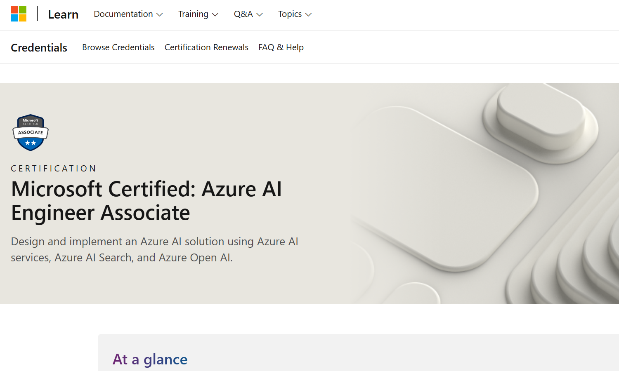The image size is (619, 371).
Task: Click the chevron arrow beside Training
Action: 215,15
